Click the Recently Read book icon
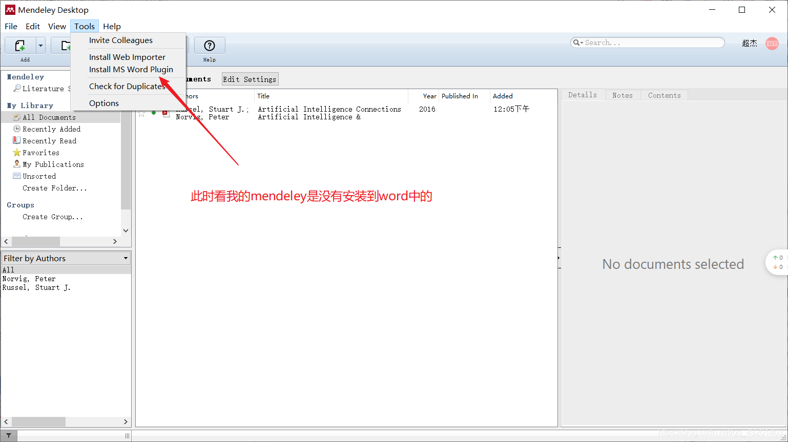Screen dimensions: 788x442 coord(17,140)
